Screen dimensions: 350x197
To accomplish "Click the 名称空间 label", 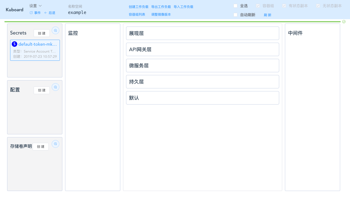I will (75, 6).
